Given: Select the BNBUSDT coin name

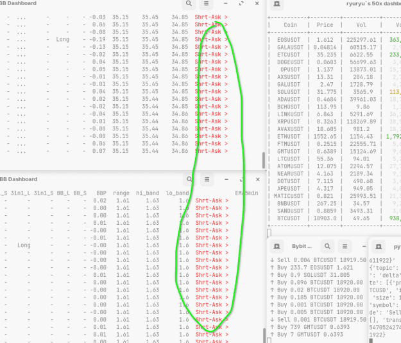Looking at the screenshot, I should 290,204.
